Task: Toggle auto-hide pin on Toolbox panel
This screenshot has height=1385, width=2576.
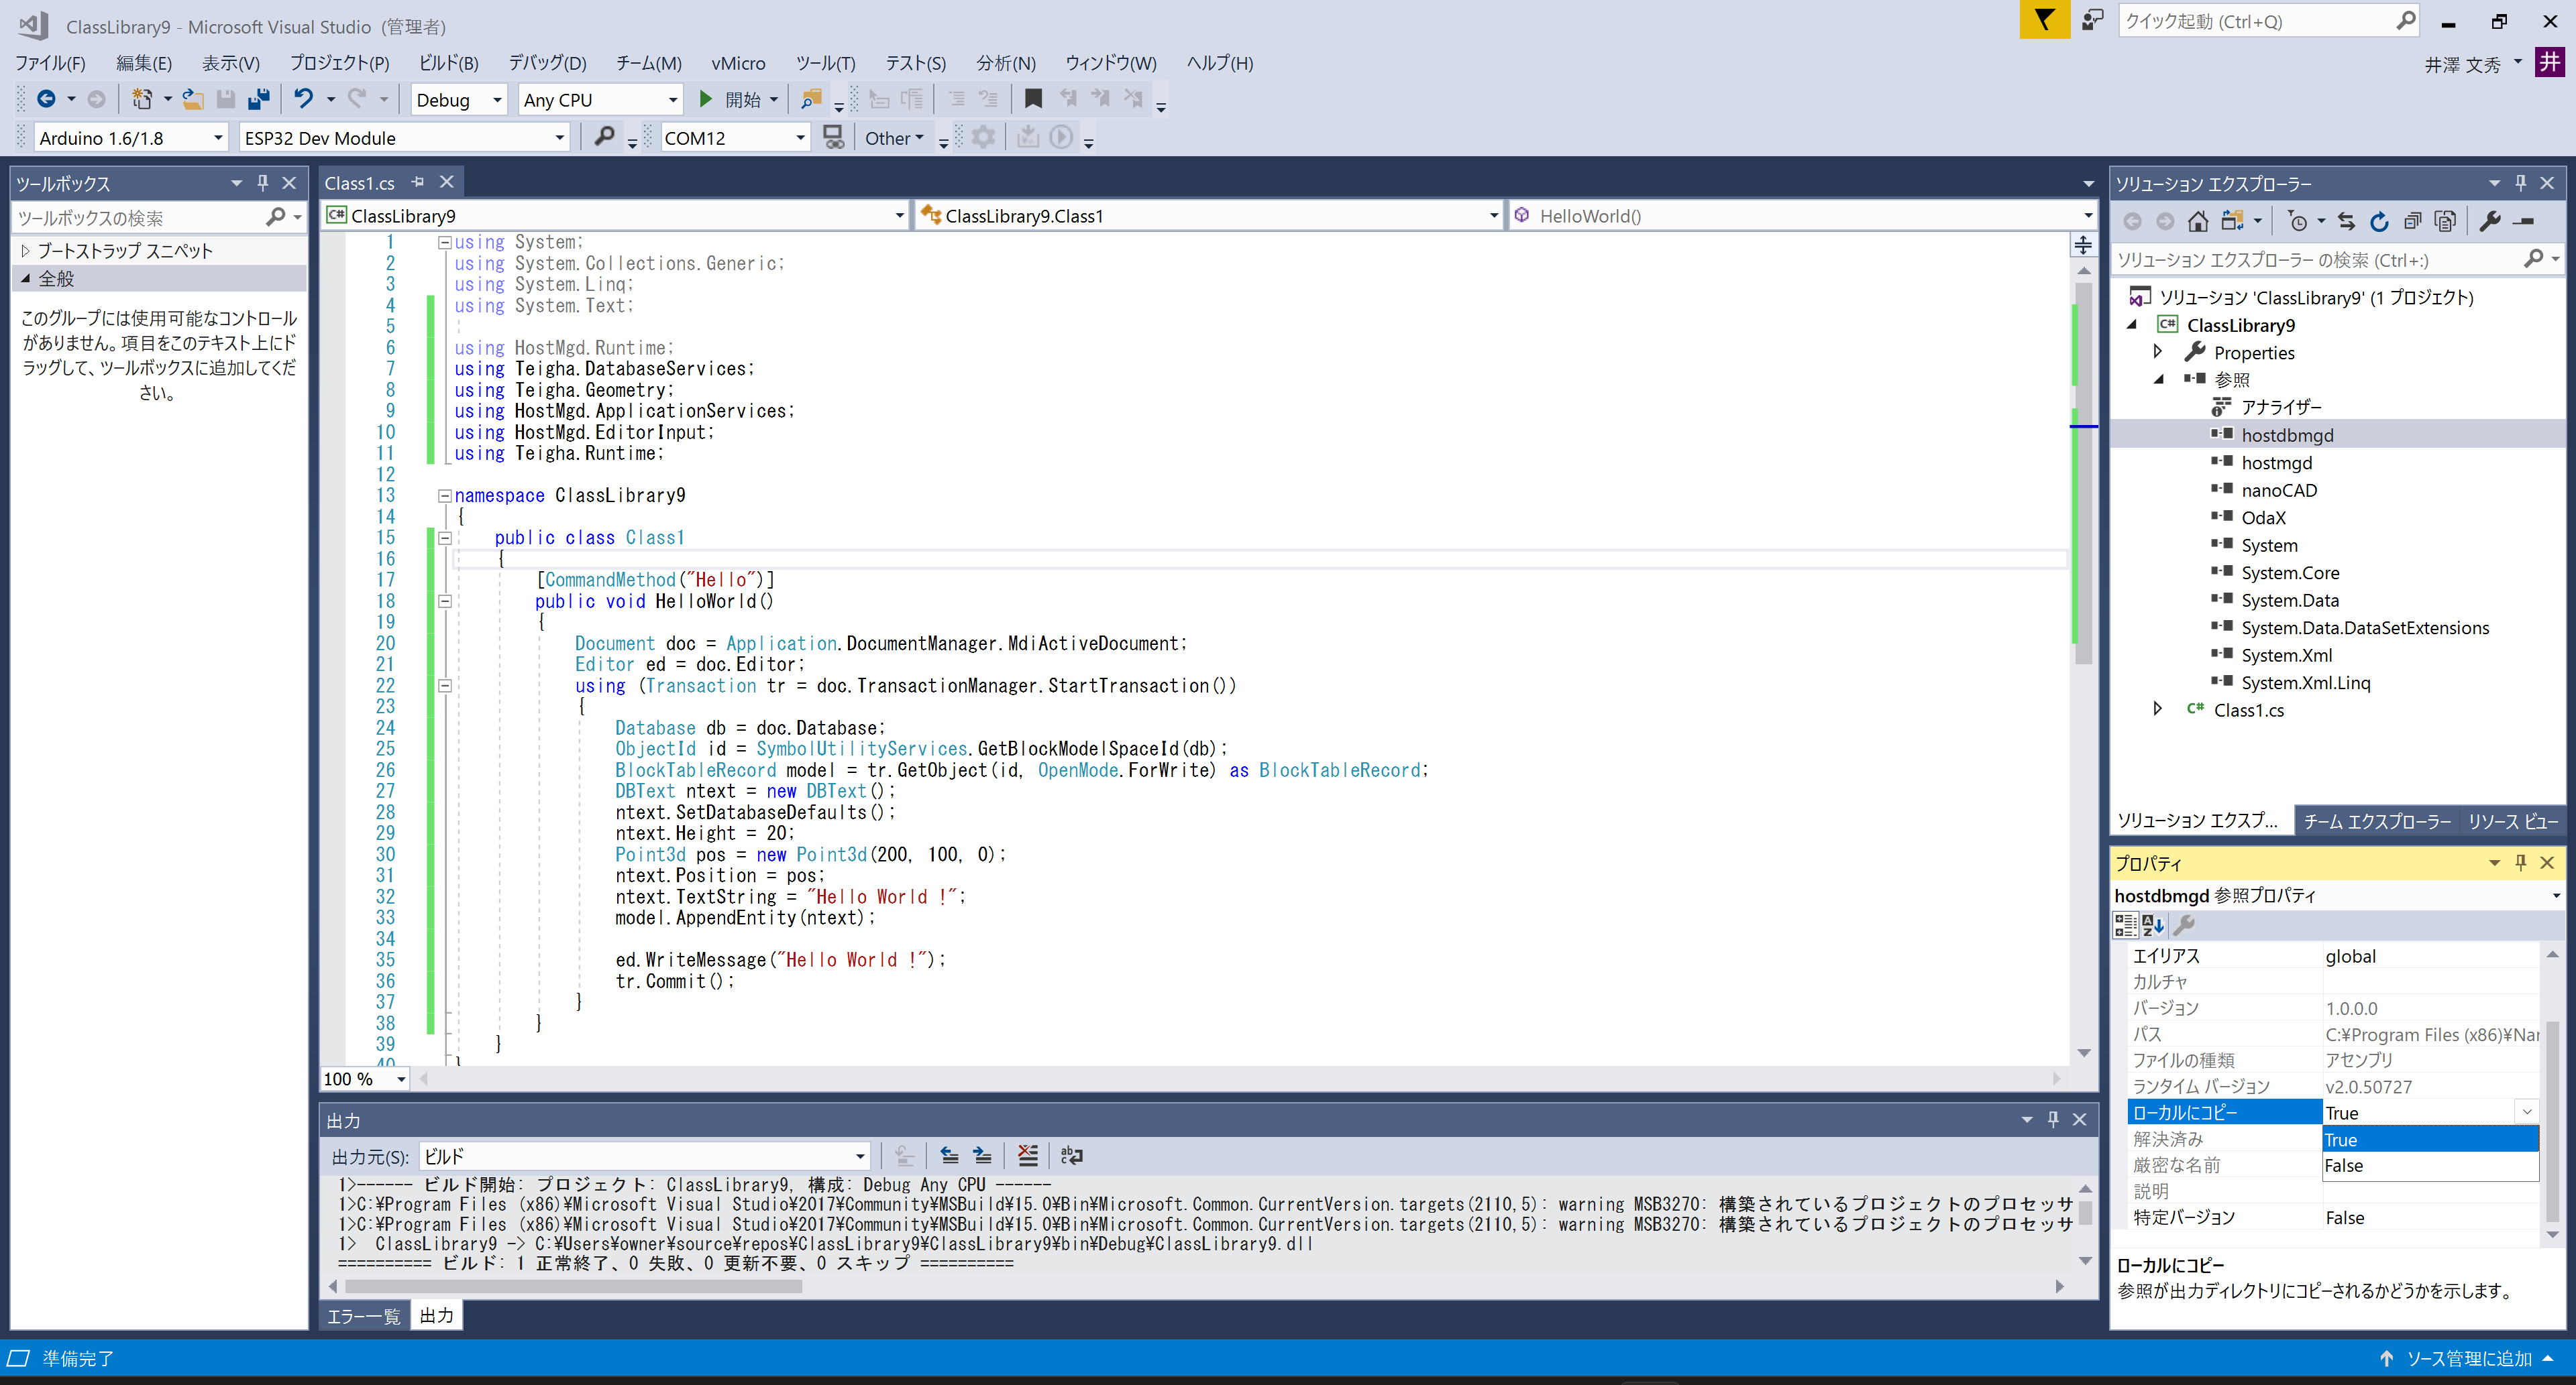Action: [x=263, y=183]
